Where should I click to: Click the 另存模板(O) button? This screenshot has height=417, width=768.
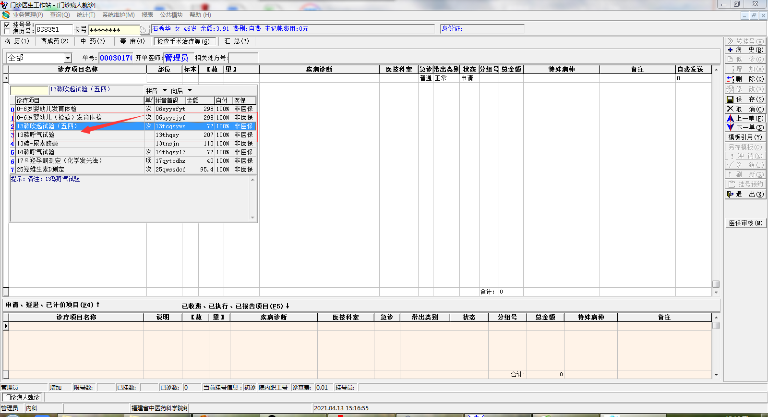tap(745, 147)
